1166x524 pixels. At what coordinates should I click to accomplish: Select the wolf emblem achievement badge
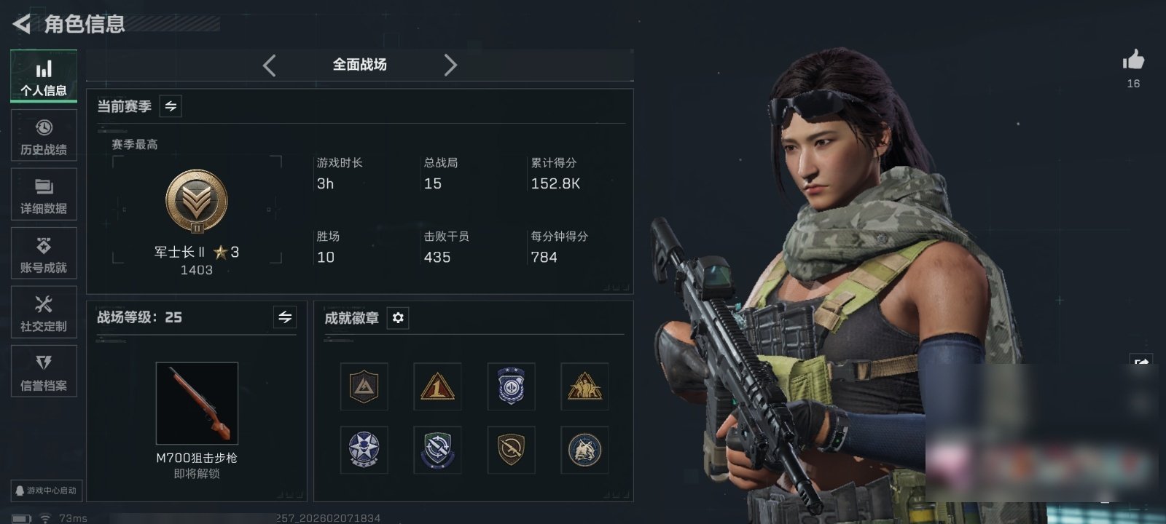click(x=584, y=450)
